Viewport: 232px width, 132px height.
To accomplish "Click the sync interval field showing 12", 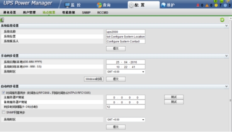I will point(125,107).
